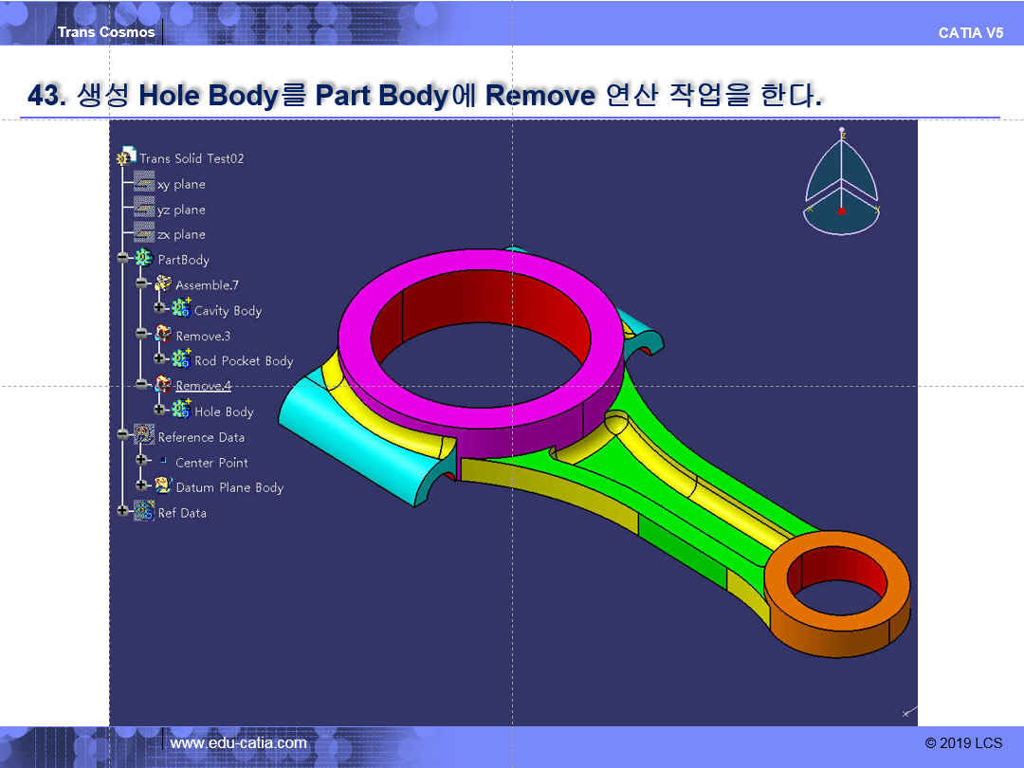Click the PartBody gear icon
Image resolution: width=1024 pixels, height=768 pixels.
coord(144,259)
